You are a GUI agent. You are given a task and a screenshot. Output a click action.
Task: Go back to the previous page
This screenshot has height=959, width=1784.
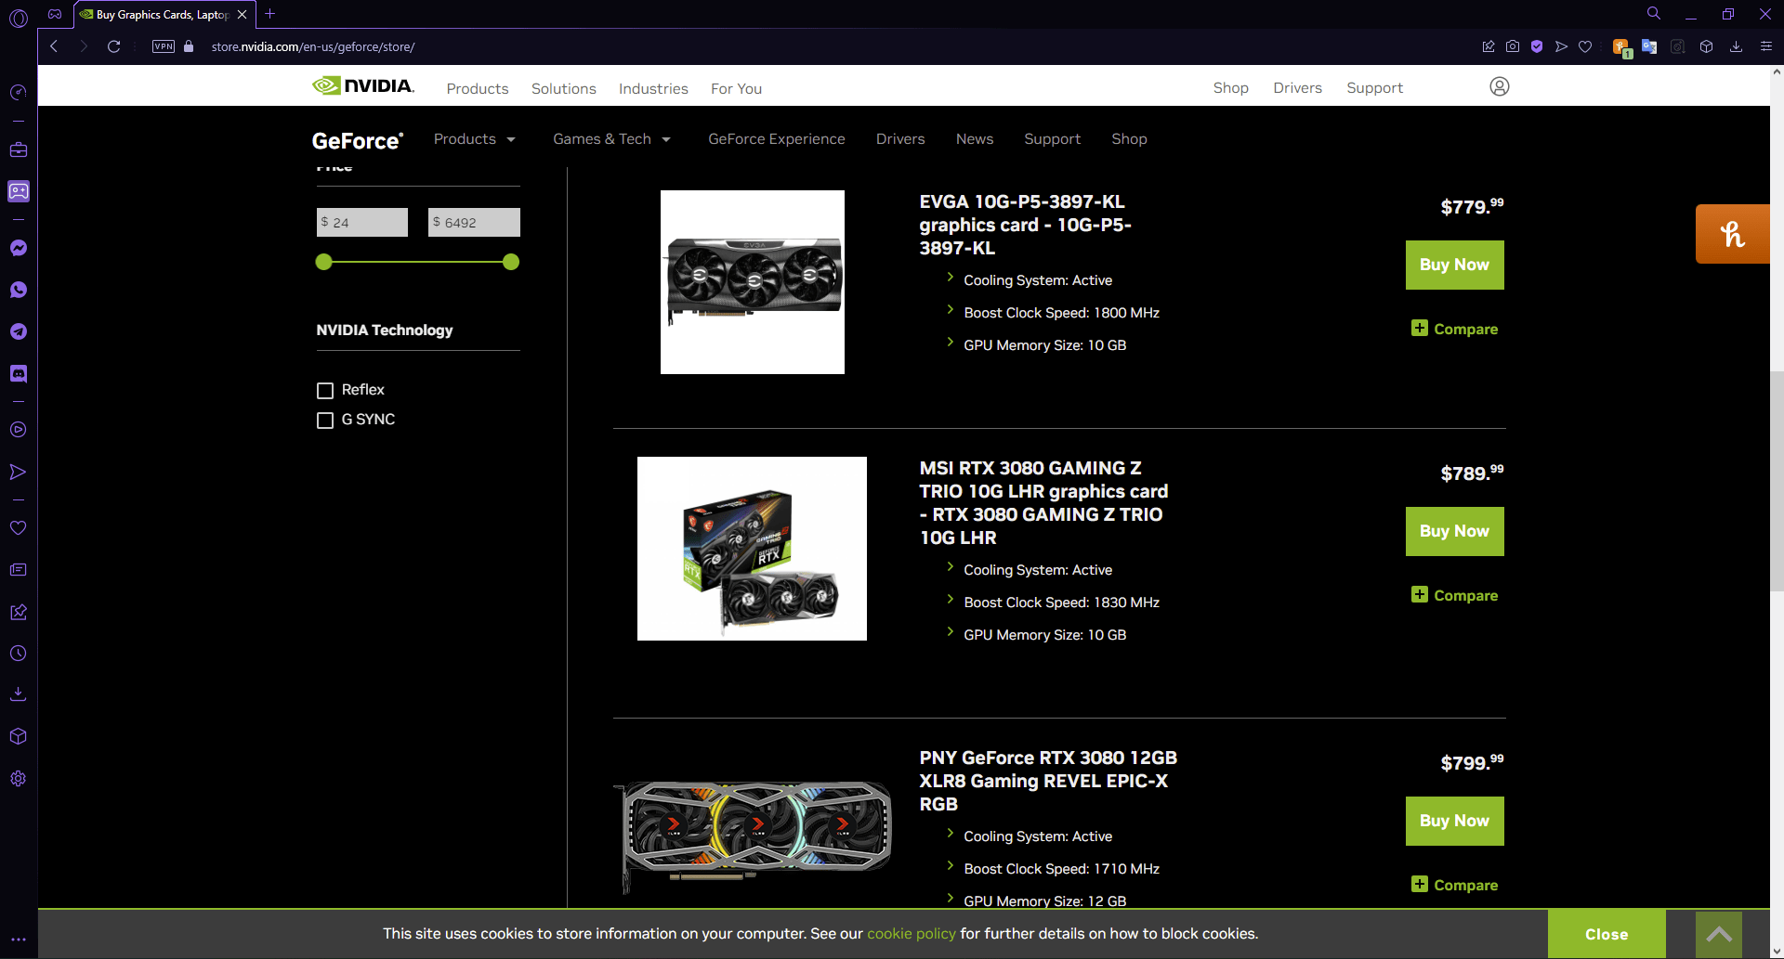(x=54, y=46)
